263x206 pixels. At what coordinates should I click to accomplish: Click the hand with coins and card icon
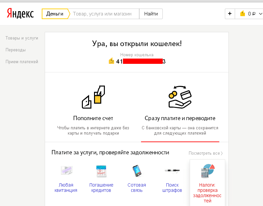click(180, 97)
